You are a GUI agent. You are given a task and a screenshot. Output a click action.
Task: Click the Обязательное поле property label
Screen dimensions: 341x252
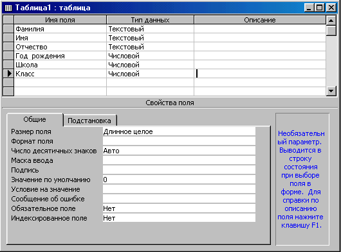[44, 208]
